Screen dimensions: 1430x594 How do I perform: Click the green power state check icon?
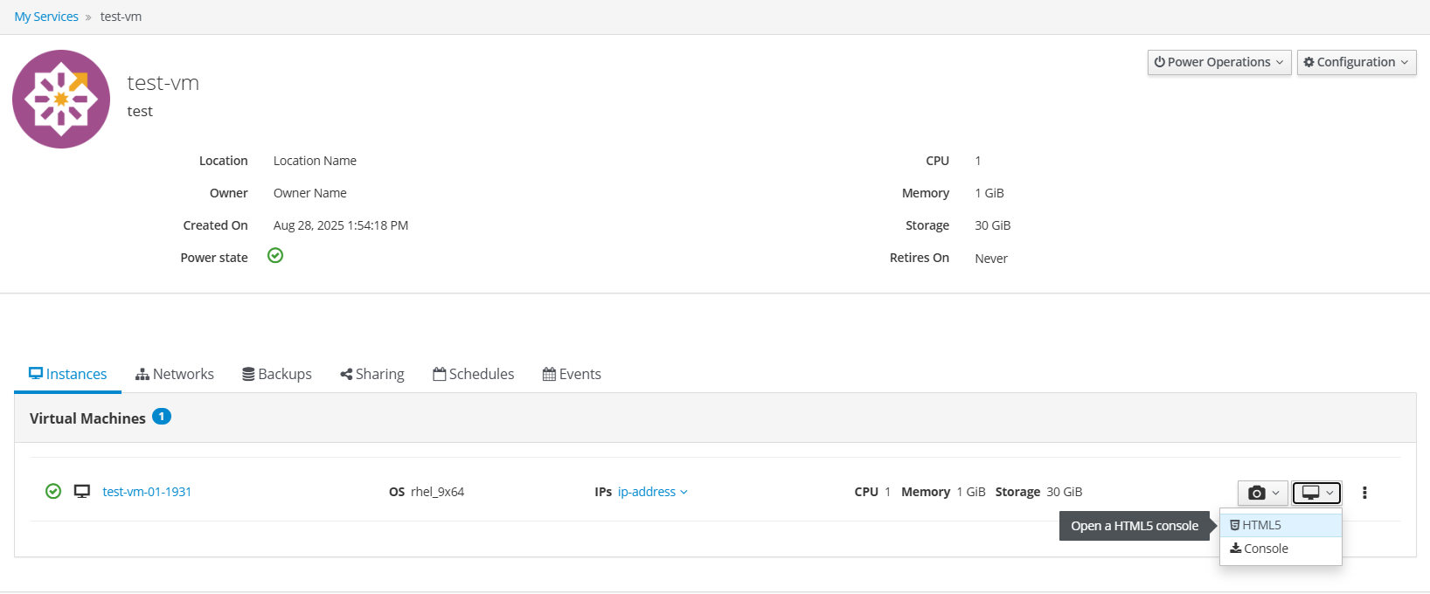pos(275,256)
